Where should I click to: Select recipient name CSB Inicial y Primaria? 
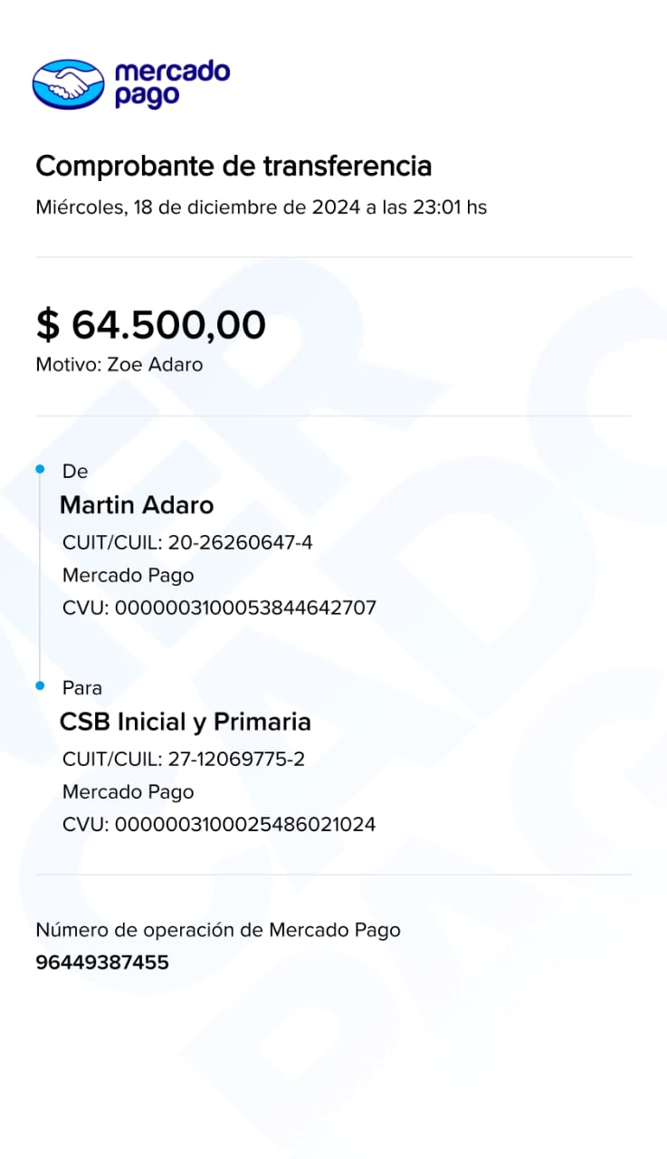pyautogui.click(x=185, y=722)
